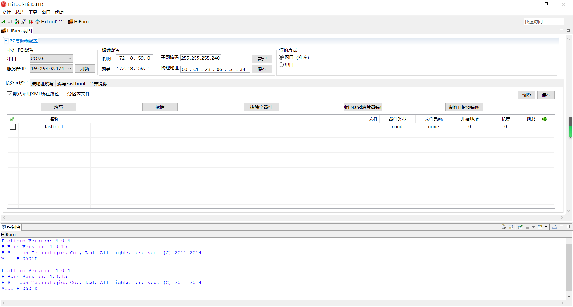Click the gray disconnect icon on toolbar
Screen dimensions: 573x307
point(10,21)
